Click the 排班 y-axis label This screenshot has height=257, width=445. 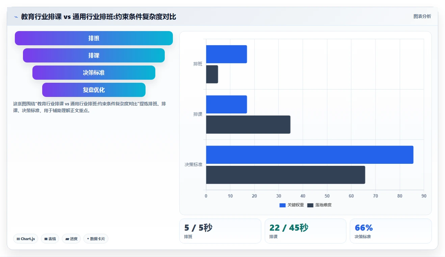tap(198, 64)
